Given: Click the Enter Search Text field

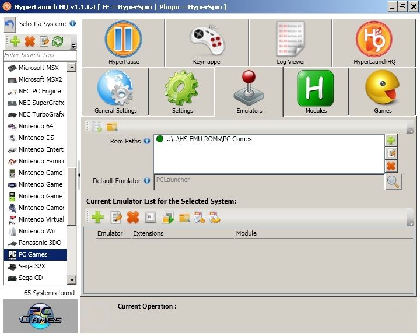Looking at the screenshot, I should coord(40,55).
